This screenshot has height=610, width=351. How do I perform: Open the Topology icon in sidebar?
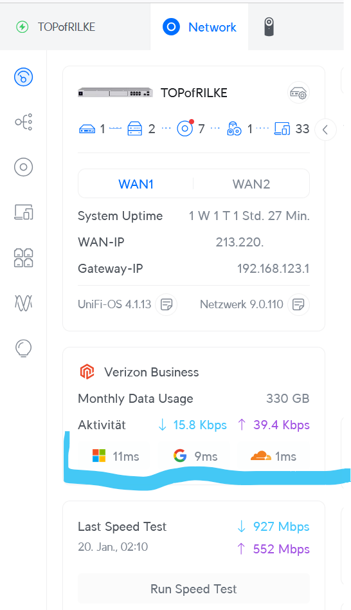(x=23, y=122)
